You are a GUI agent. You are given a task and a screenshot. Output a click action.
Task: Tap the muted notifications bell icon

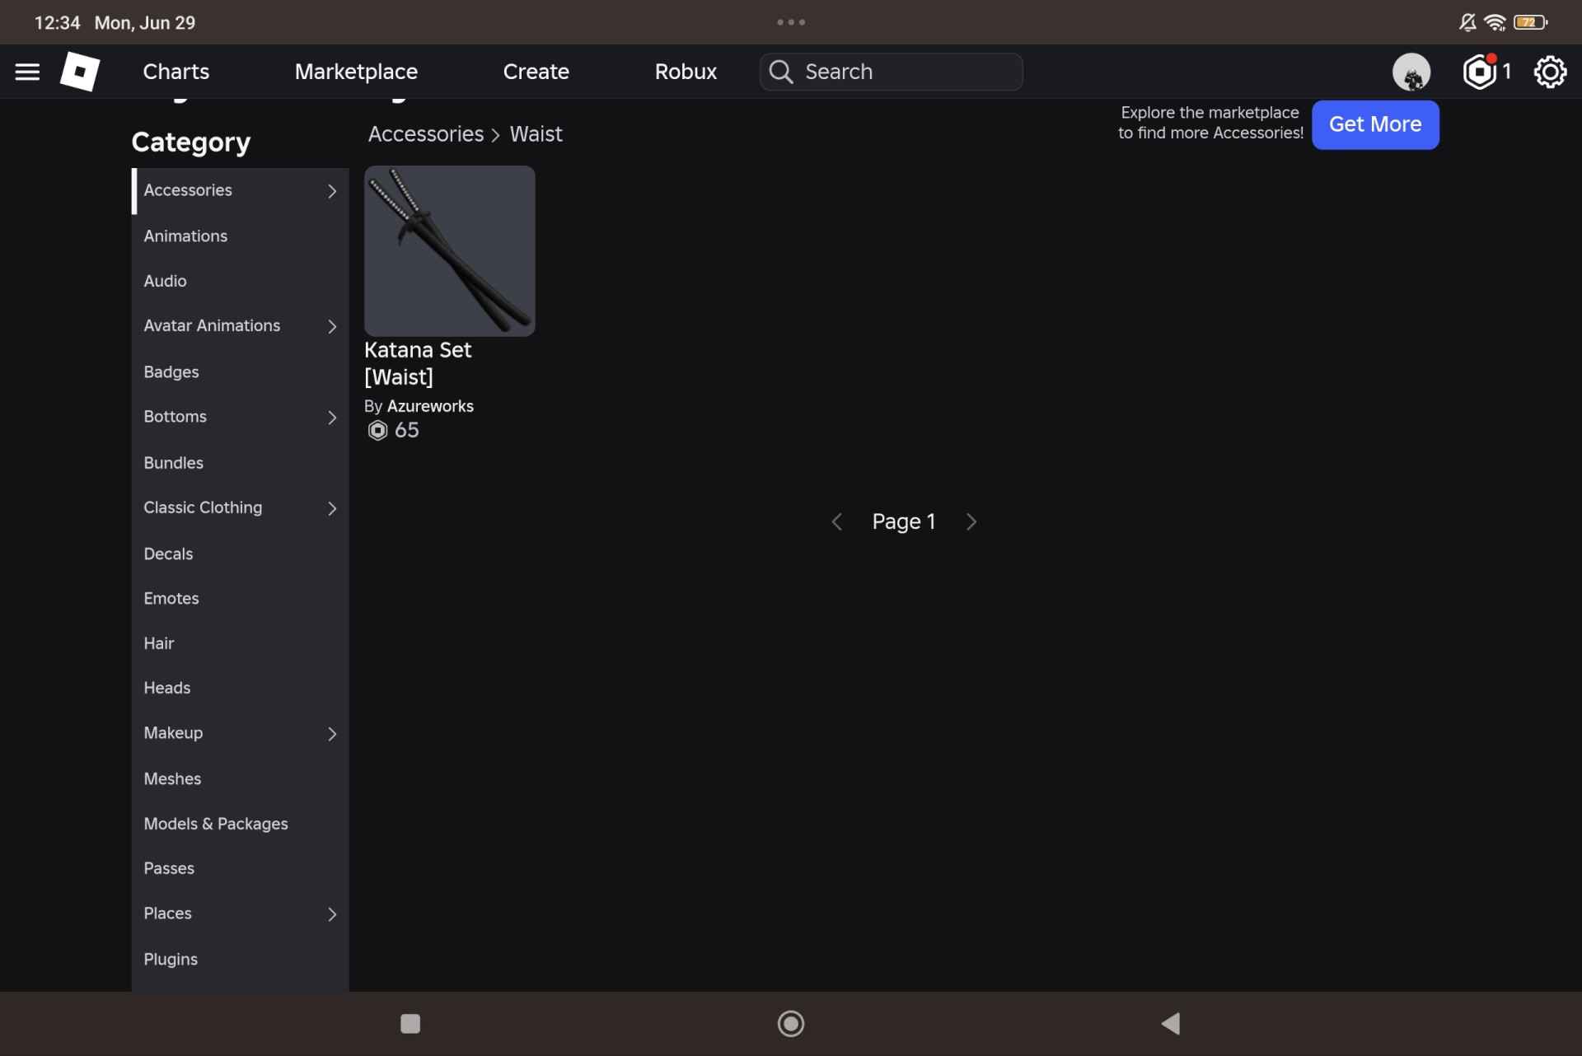(1467, 22)
